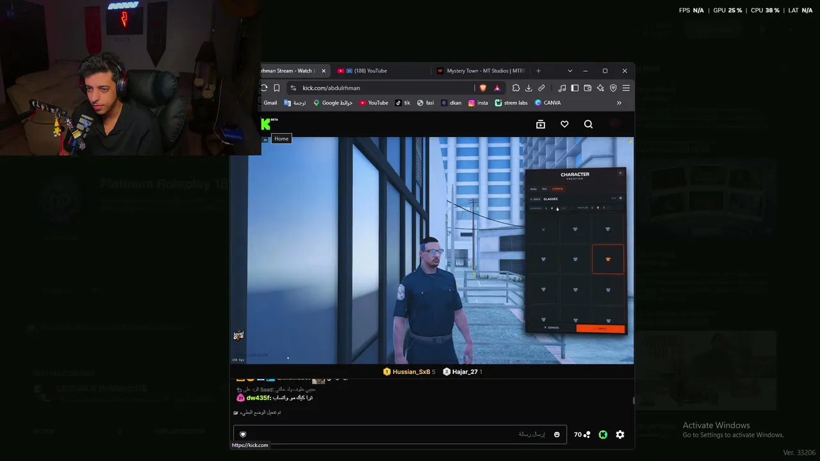This screenshot has height=461, width=820.
Task: Open the fasl bookmark
Action: pos(425,102)
